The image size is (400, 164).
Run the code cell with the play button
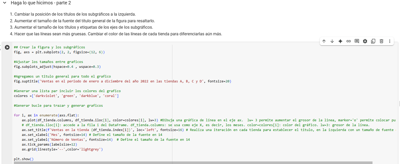click(7, 47)
